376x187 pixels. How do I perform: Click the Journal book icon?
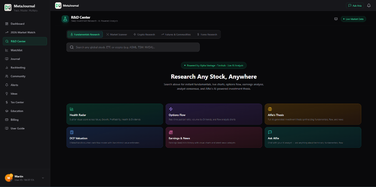click(x=7, y=59)
